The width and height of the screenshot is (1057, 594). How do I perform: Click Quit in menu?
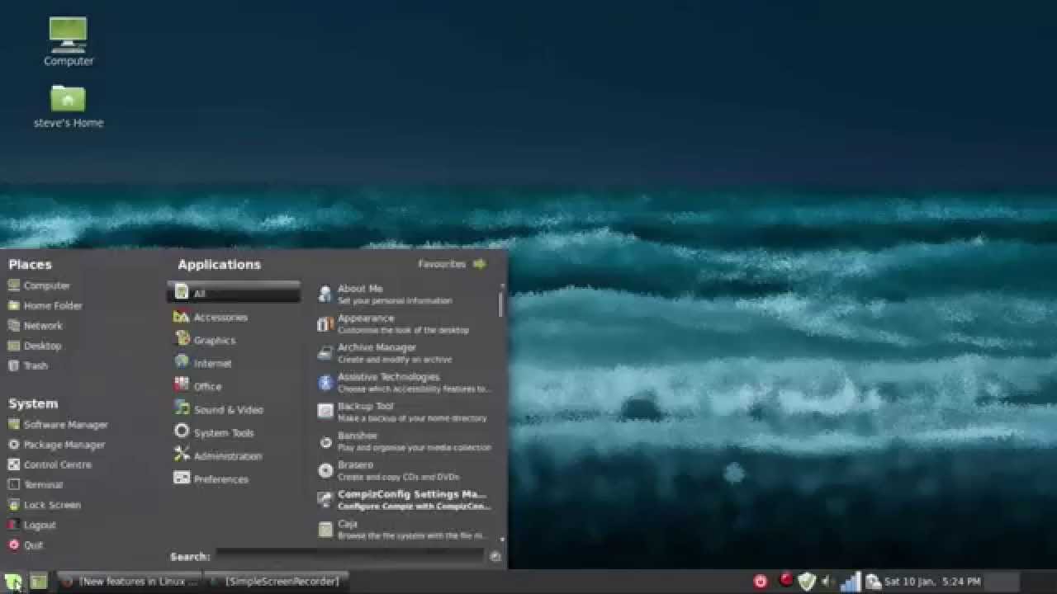(x=26, y=545)
